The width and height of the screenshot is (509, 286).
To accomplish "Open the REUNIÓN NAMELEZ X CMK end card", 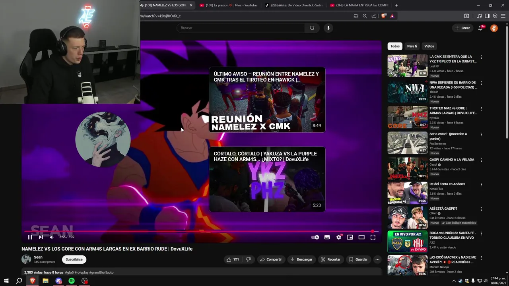I will (267, 100).
